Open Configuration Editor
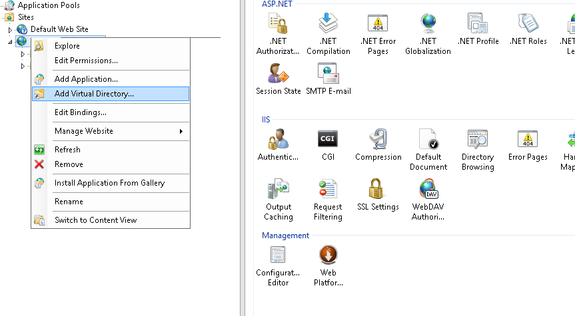 278,266
